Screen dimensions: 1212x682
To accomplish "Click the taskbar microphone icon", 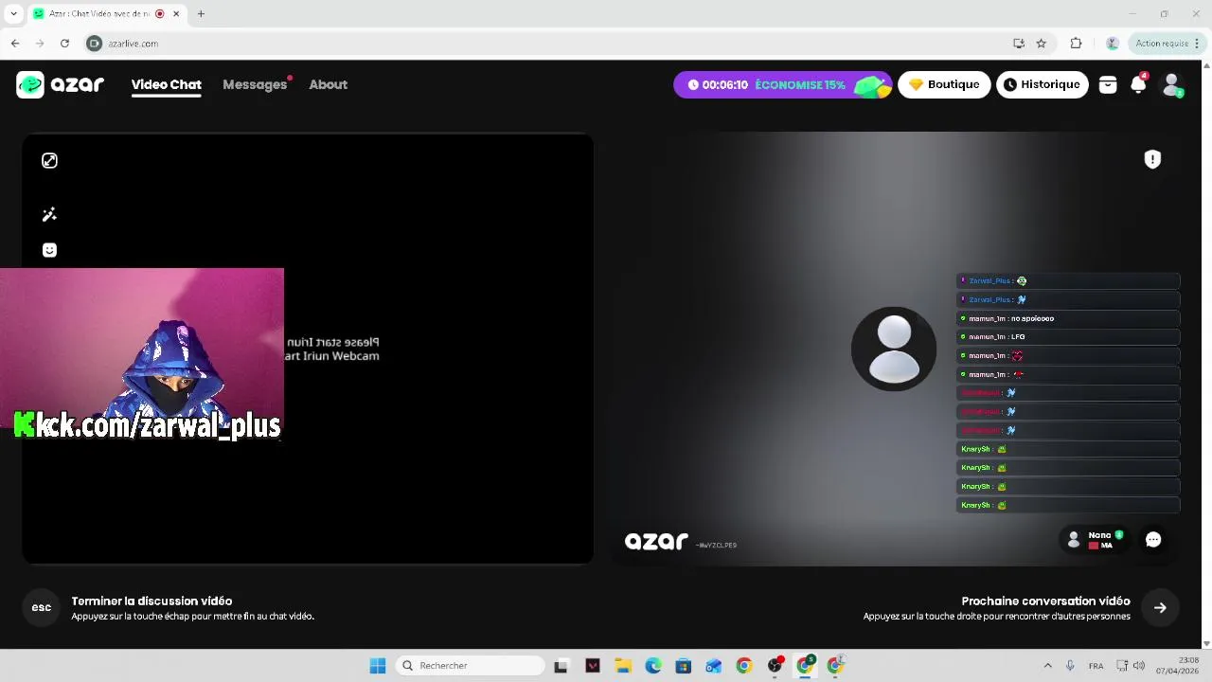I will [1070, 666].
